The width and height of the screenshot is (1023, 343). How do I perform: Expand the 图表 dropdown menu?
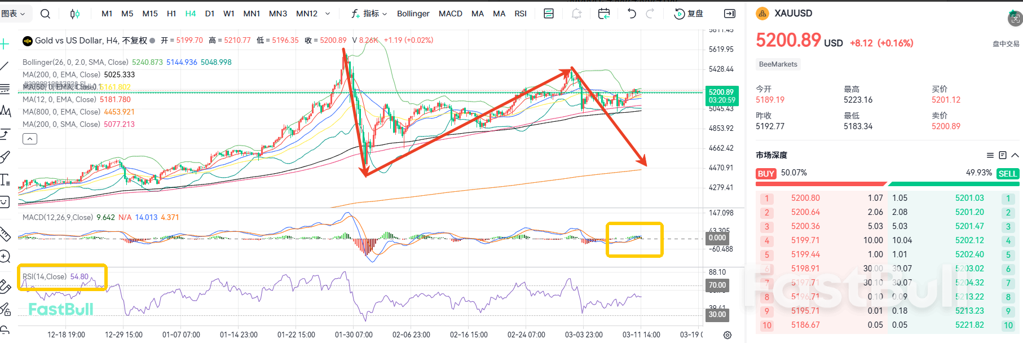[14, 14]
